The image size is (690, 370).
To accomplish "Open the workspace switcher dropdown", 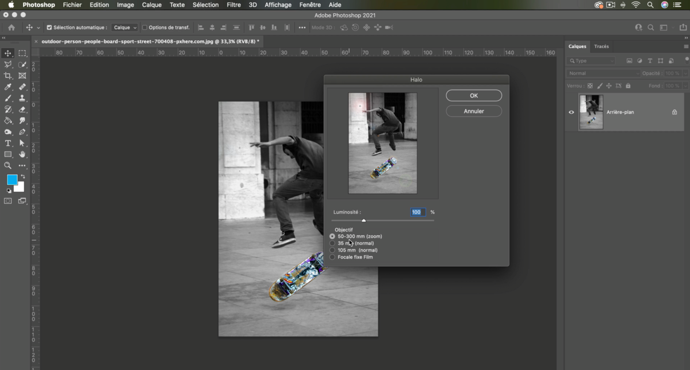I will (x=665, y=28).
